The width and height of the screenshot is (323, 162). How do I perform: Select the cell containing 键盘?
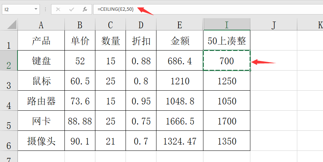41,61
